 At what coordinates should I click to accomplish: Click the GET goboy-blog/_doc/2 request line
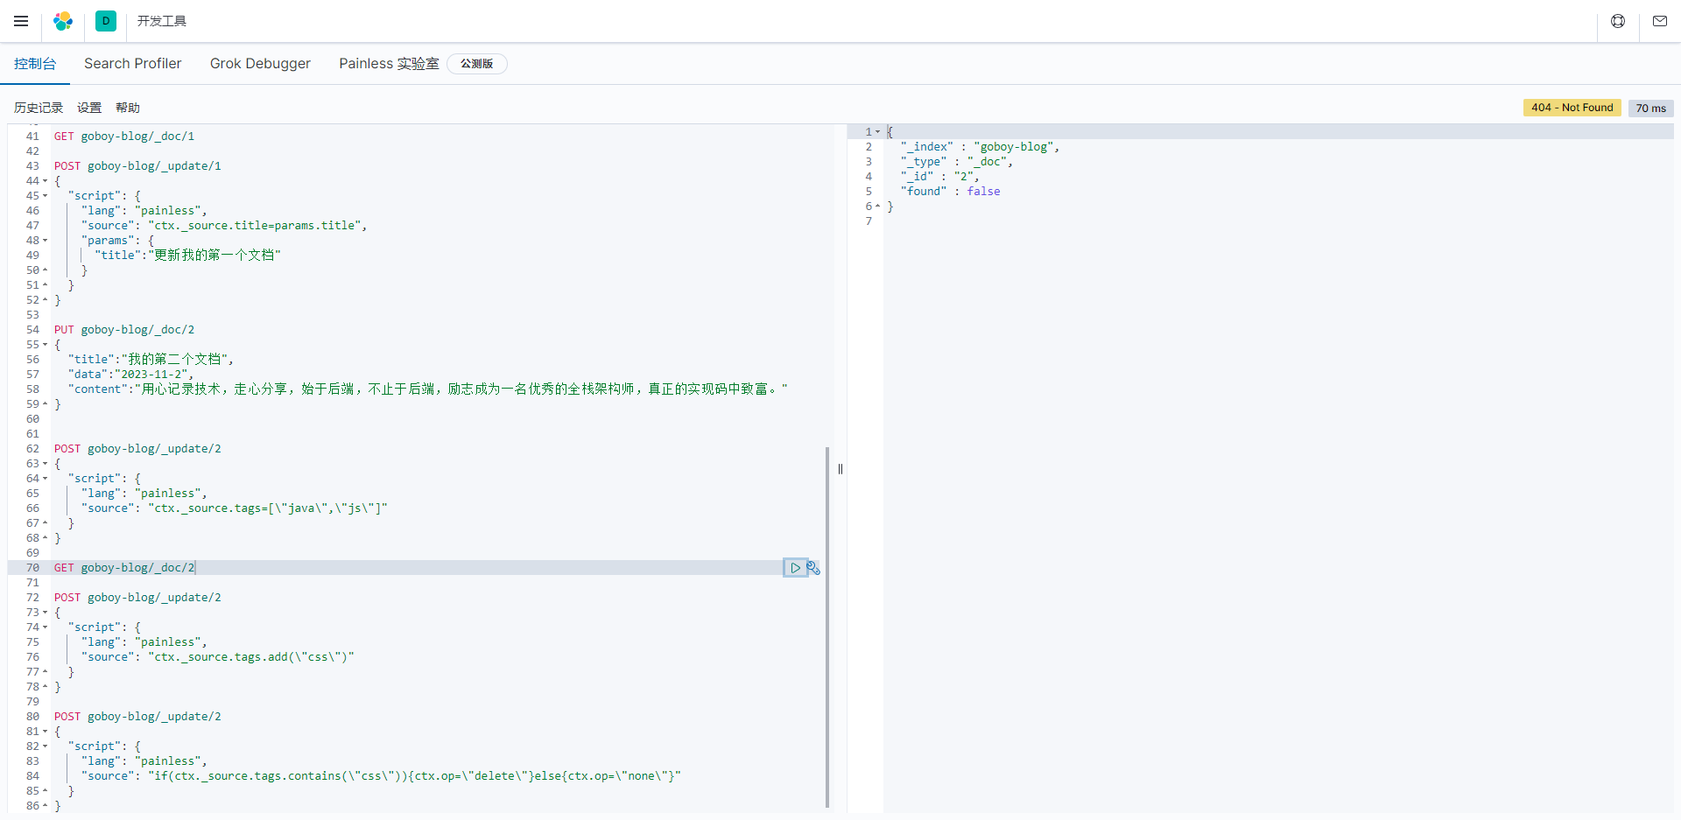(124, 568)
